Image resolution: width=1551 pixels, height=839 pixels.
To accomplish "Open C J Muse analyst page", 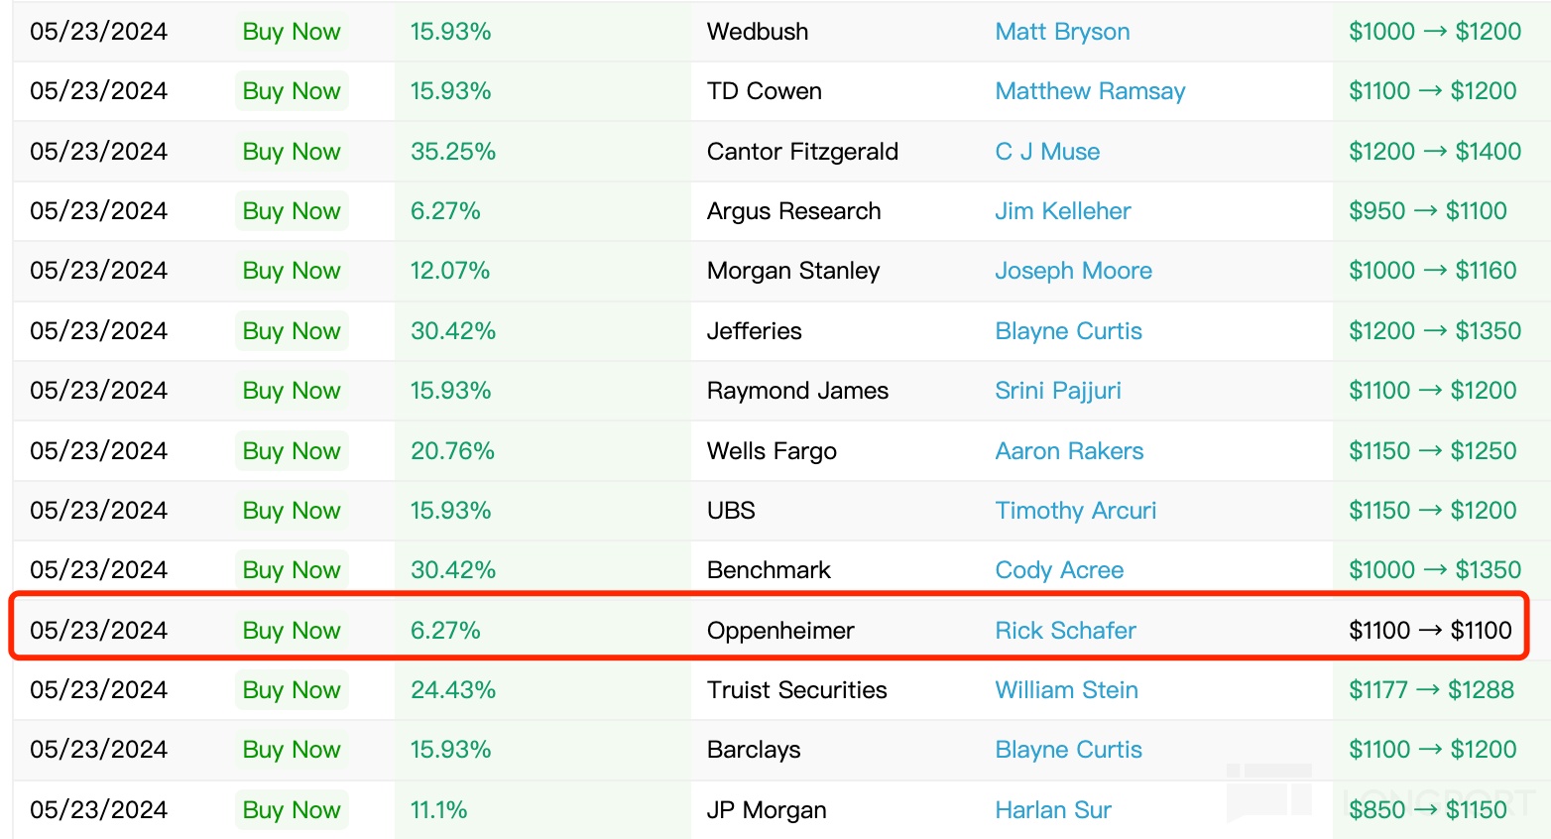I will 1047,152.
